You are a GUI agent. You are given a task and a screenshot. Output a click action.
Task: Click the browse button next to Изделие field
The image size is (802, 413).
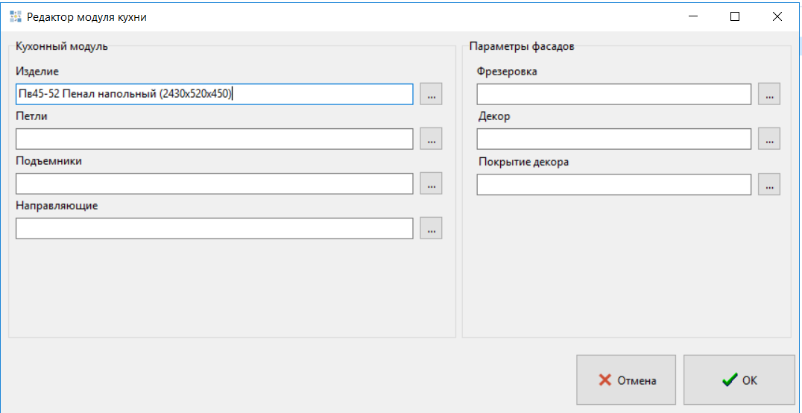431,94
